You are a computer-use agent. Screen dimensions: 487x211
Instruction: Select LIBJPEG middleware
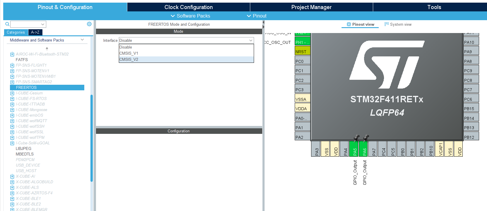23,148
